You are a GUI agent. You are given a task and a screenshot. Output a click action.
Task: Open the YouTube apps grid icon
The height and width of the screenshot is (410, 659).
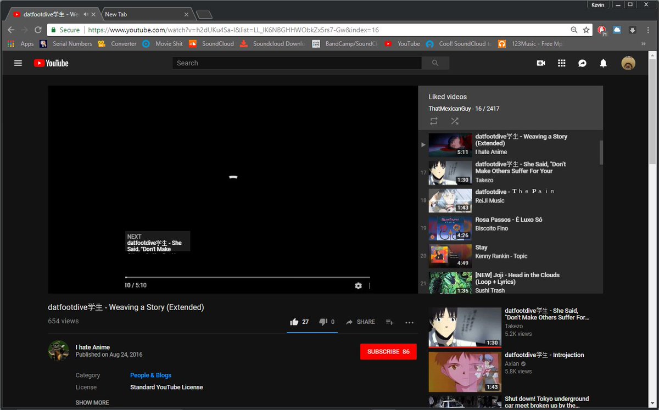pos(561,63)
